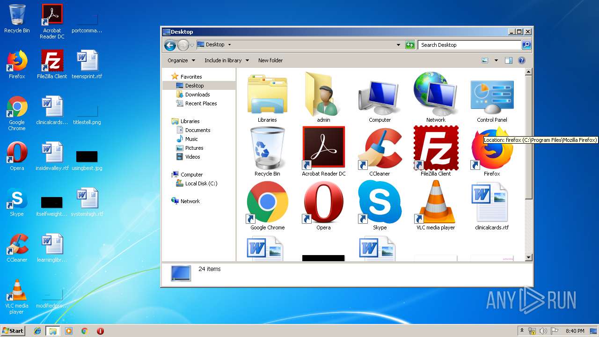This screenshot has width=599, height=337.
Task: Select Desktop in the navigation pane
Action: point(194,86)
